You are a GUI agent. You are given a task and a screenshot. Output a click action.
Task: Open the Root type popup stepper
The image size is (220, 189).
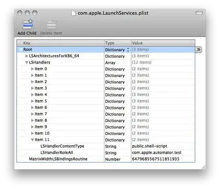click(x=128, y=50)
